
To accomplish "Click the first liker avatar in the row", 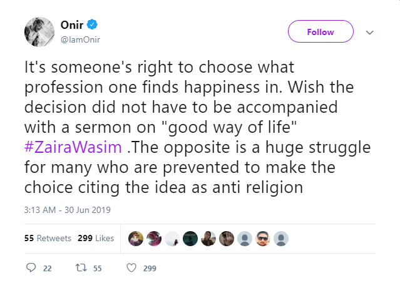I will click(136, 238).
